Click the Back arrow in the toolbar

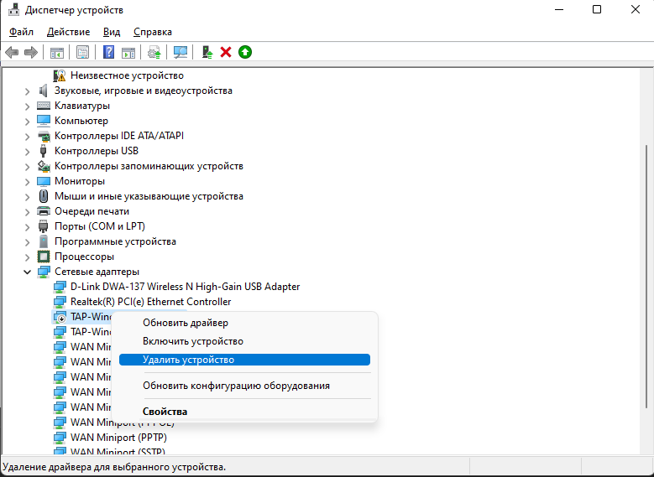coord(12,52)
